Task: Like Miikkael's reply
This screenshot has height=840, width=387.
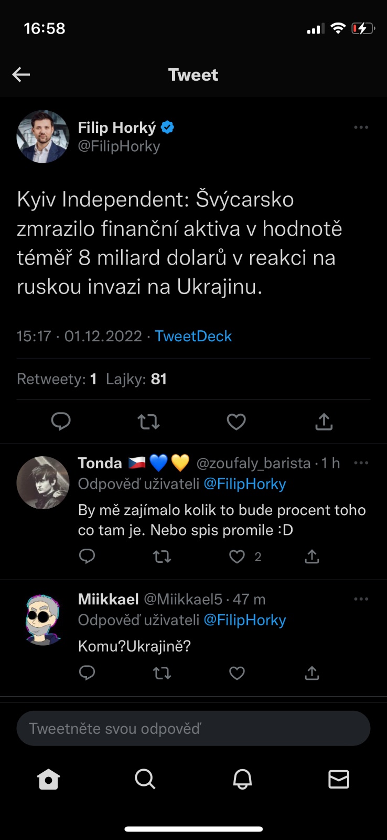Action: (237, 673)
